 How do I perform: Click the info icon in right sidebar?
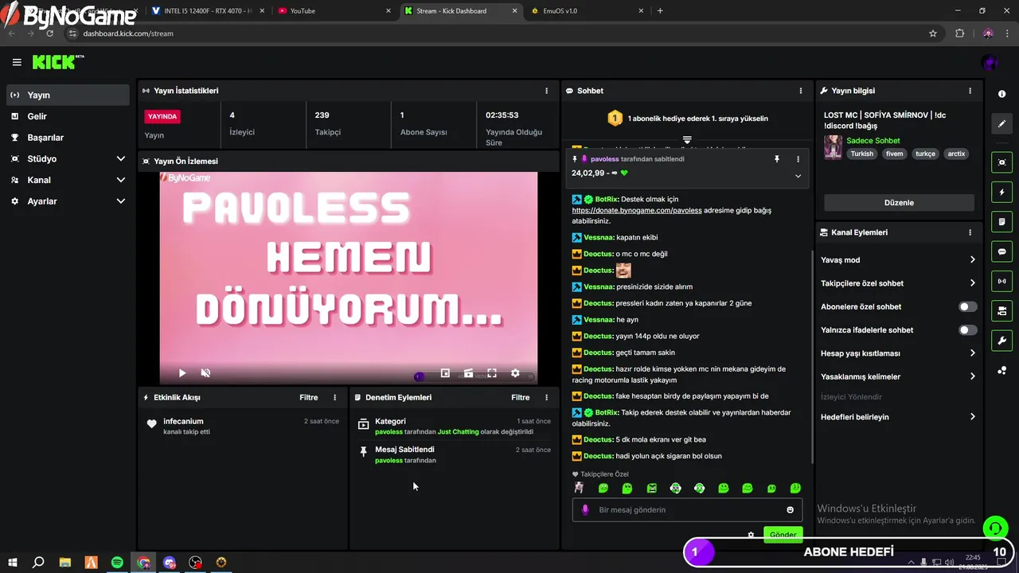pyautogui.click(x=1001, y=94)
